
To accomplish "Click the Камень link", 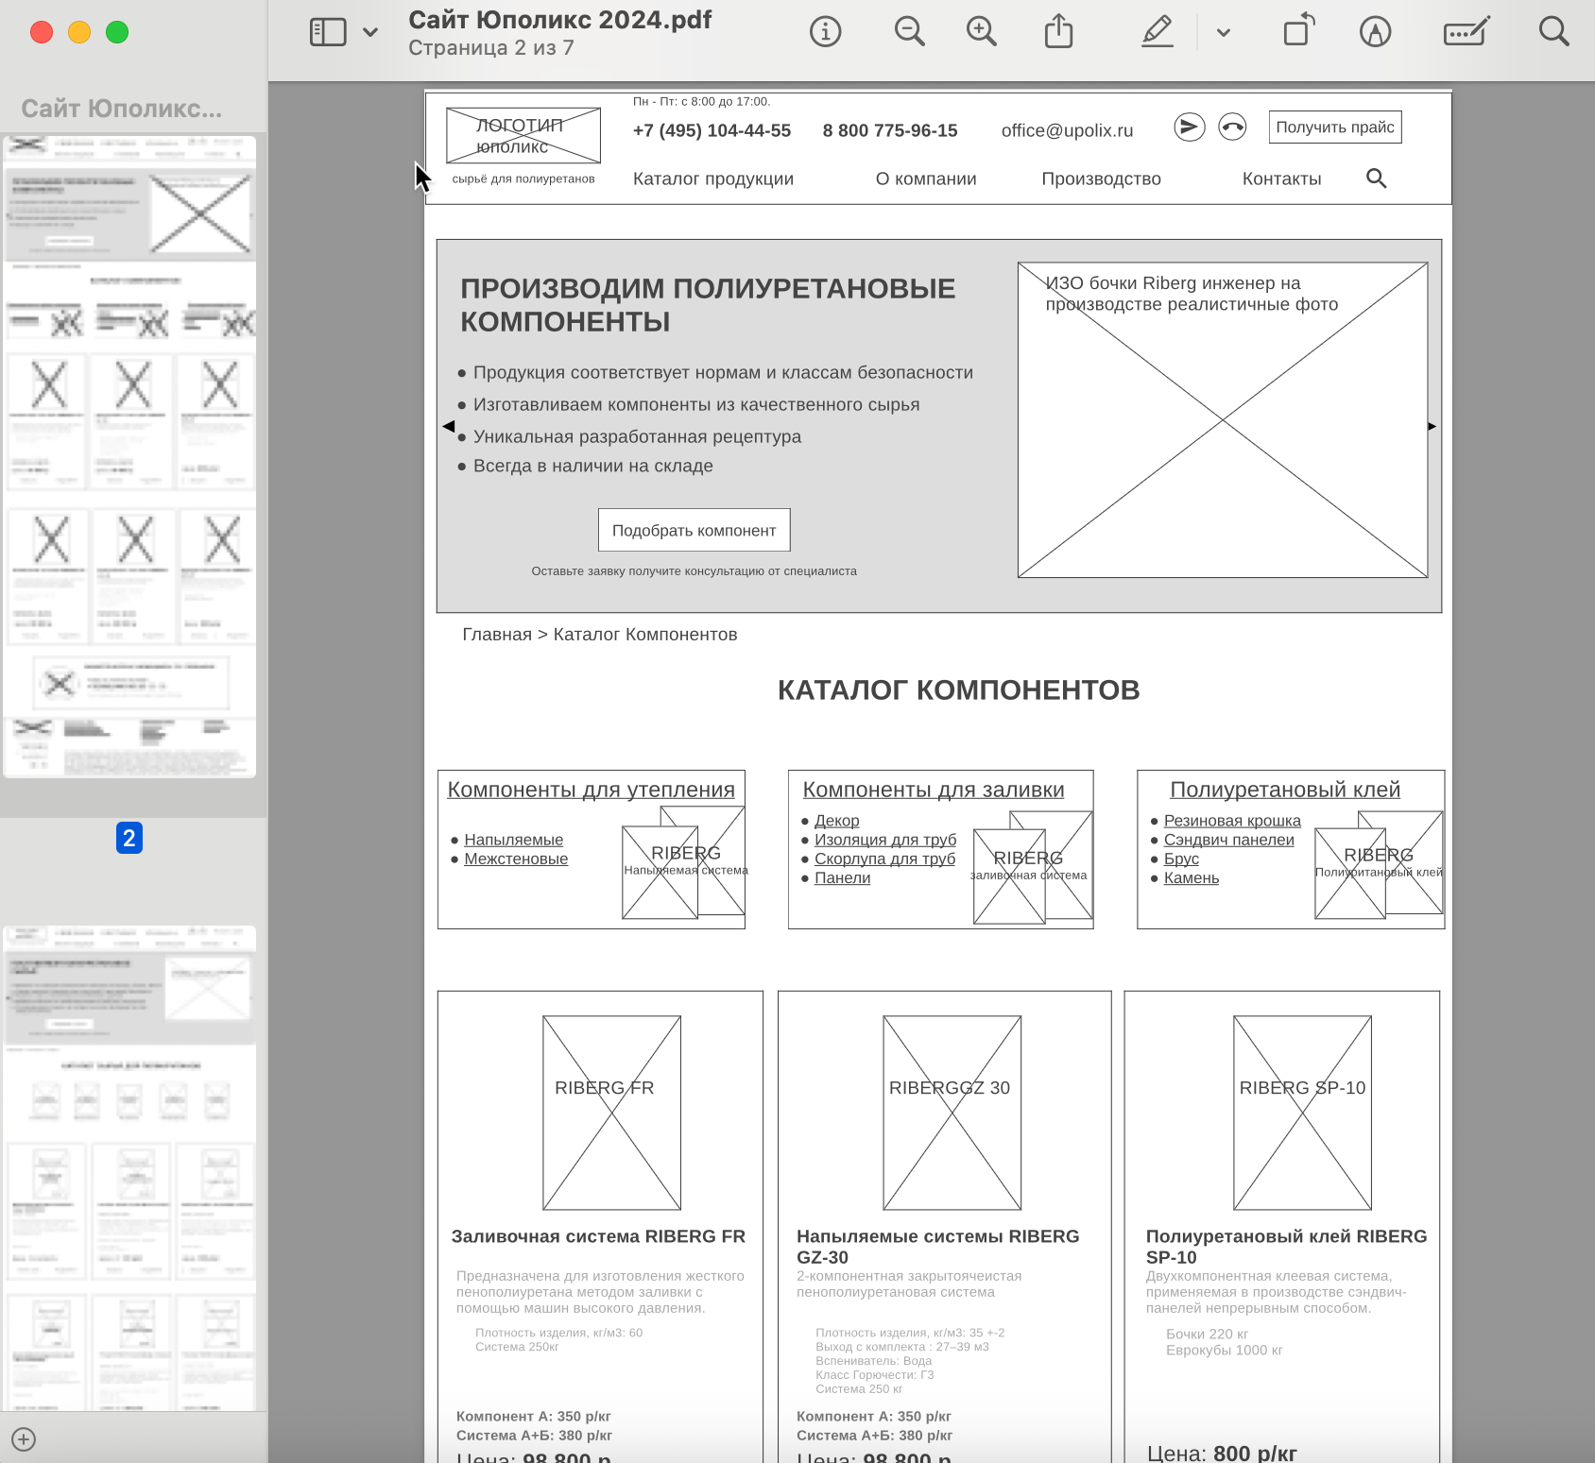I will point(1192,877).
